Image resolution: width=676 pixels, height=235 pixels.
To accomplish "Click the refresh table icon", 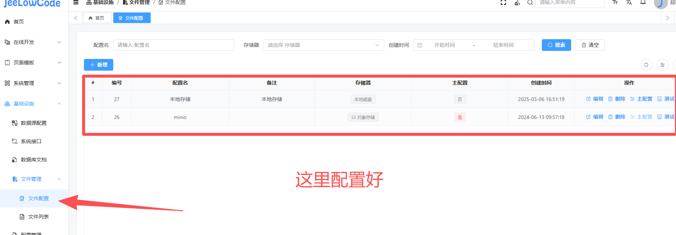I will point(646,65).
